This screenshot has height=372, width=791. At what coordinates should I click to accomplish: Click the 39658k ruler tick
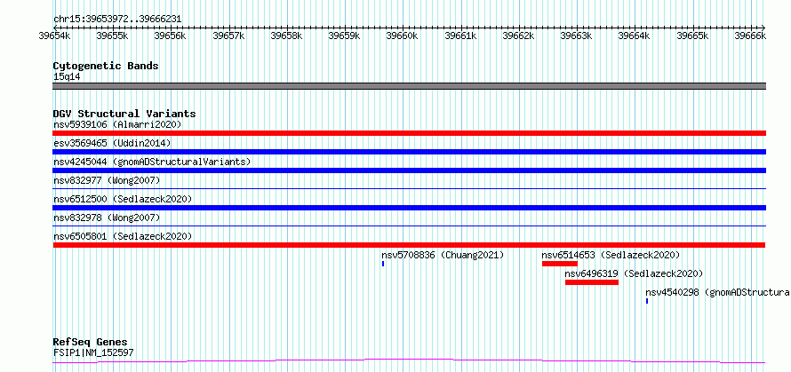[x=286, y=36]
